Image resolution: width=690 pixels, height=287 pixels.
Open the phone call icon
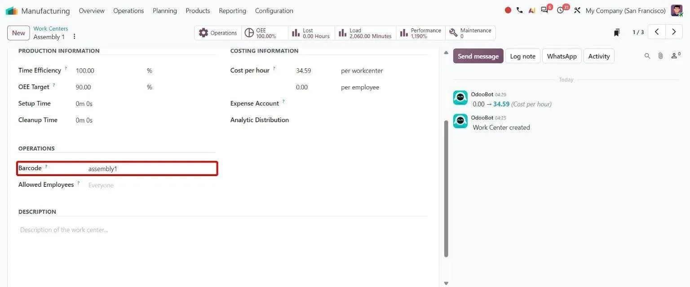(520, 10)
